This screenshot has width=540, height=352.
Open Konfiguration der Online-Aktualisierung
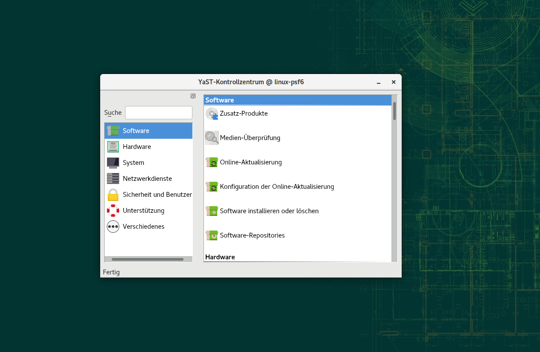pyautogui.click(x=277, y=187)
